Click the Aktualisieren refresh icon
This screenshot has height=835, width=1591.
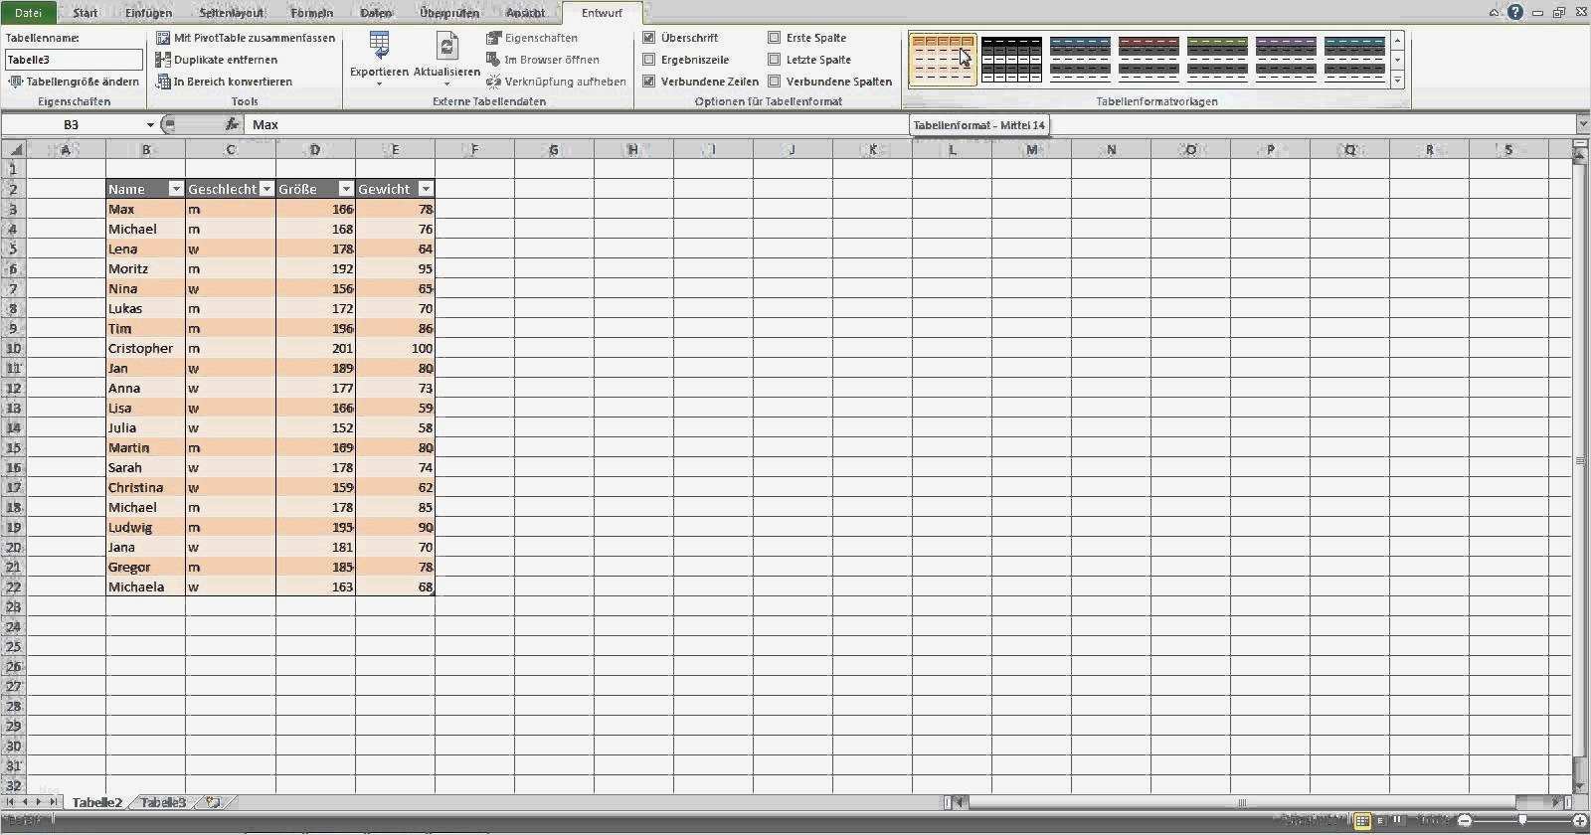tap(447, 46)
